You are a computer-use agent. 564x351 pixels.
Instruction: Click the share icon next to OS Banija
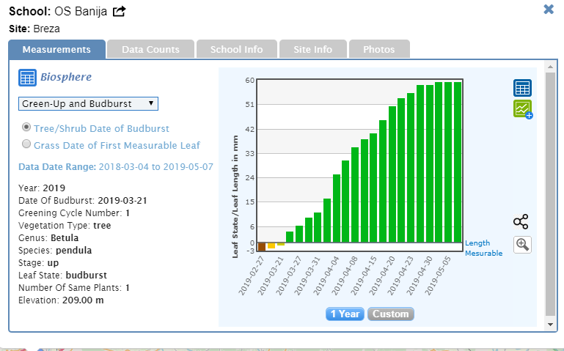click(119, 11)
